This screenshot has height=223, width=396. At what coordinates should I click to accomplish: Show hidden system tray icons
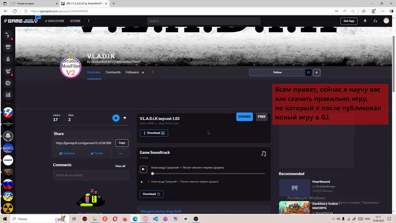tap(334, 219)
